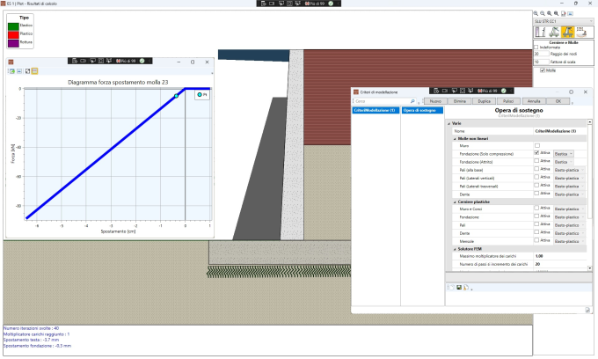Click the document report icon next to zoom tools
This screenshot has height=359, width=598.
click(x=564, y=13)
